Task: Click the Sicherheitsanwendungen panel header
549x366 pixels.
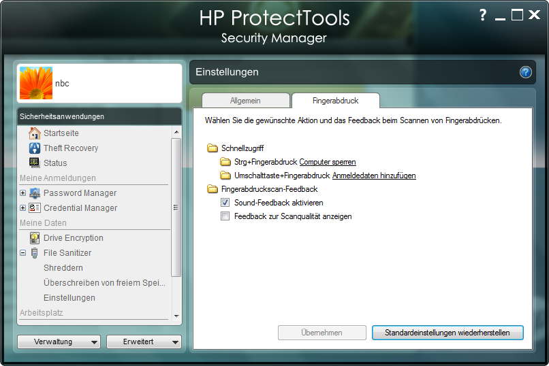Action: [99, 116]
